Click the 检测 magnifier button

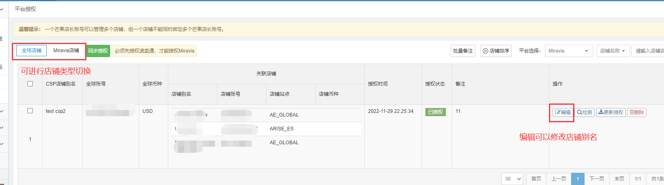coord(585,112)
